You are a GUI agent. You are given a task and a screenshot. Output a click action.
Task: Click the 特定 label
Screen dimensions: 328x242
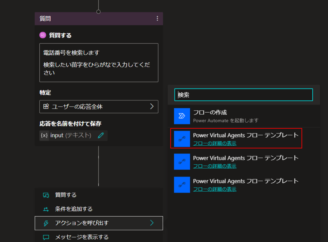[45, 92]
